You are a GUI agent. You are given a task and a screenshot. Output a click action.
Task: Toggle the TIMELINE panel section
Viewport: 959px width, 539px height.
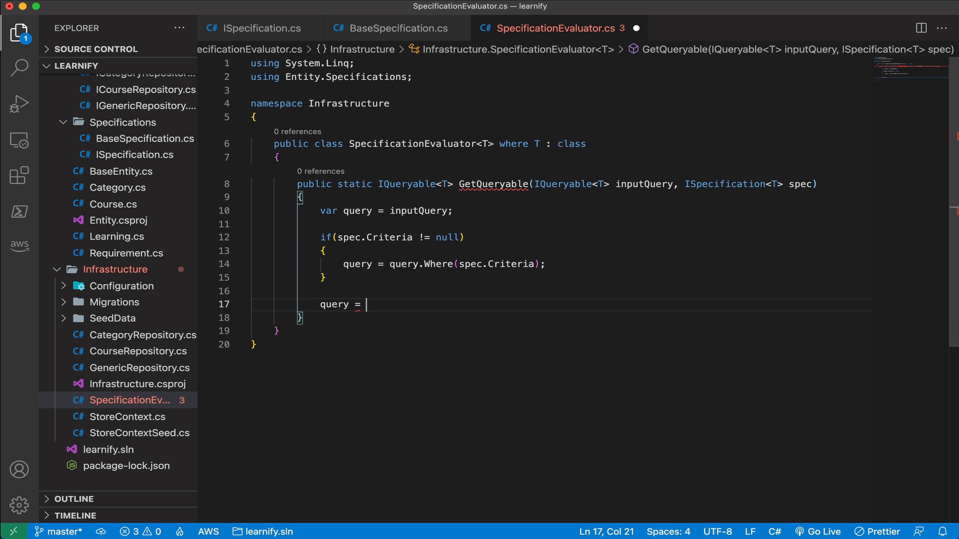coord(74,515)
